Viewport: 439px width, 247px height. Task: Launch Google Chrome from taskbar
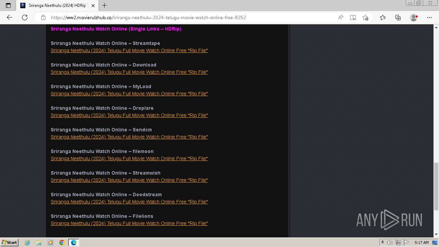[62, 243]
